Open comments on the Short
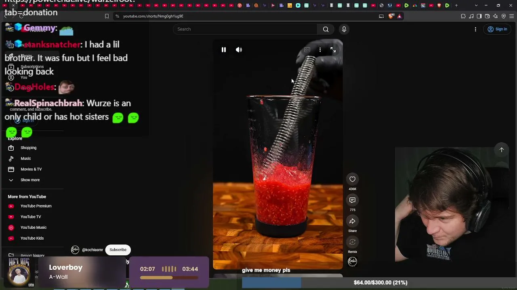The height and width of the screenshot is (290, 517). 352,200
